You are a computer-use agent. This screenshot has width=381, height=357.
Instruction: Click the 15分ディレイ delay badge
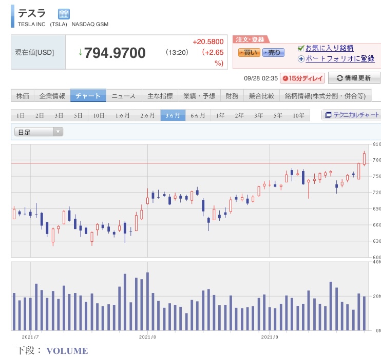point(302,78)
